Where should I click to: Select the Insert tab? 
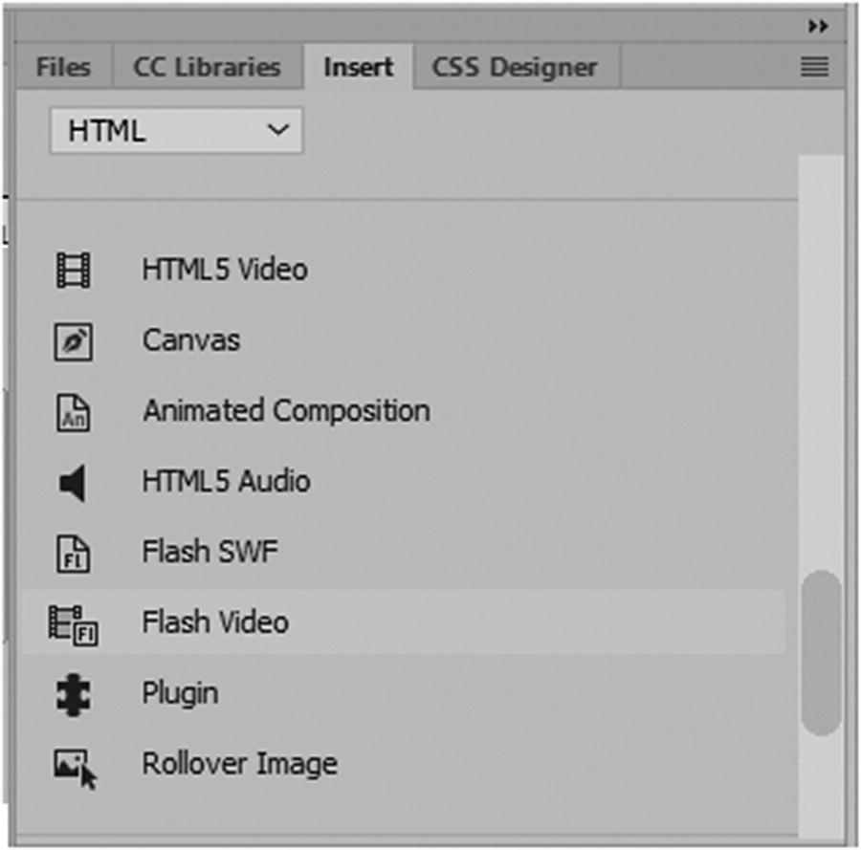359,68
